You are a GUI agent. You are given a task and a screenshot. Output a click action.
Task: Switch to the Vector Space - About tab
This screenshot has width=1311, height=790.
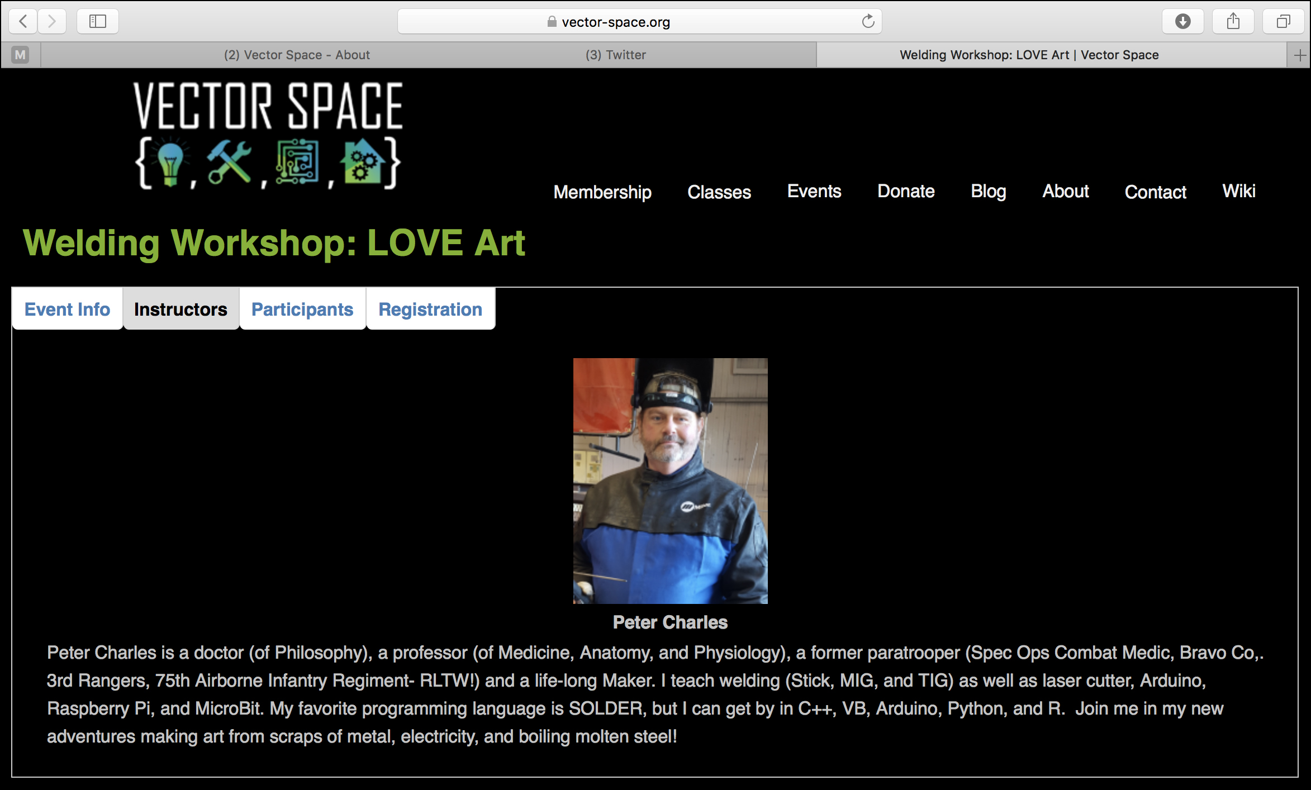[x=297, y=55]
